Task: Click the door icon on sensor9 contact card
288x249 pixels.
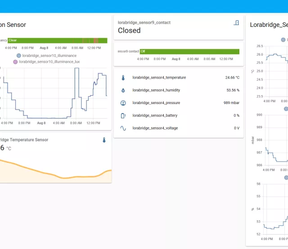Action: 236,22
